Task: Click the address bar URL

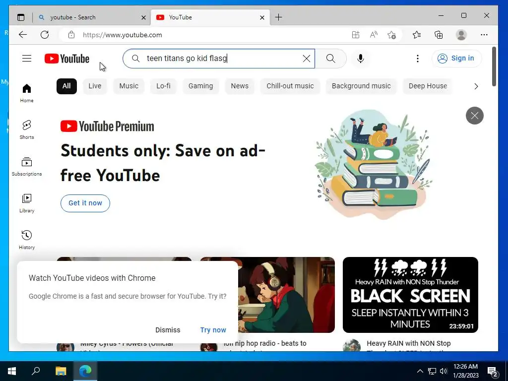Action: pos(122,35)
